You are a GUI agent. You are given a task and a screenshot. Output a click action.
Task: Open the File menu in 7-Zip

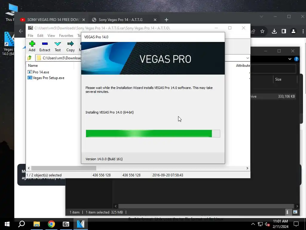pos(30,36)
